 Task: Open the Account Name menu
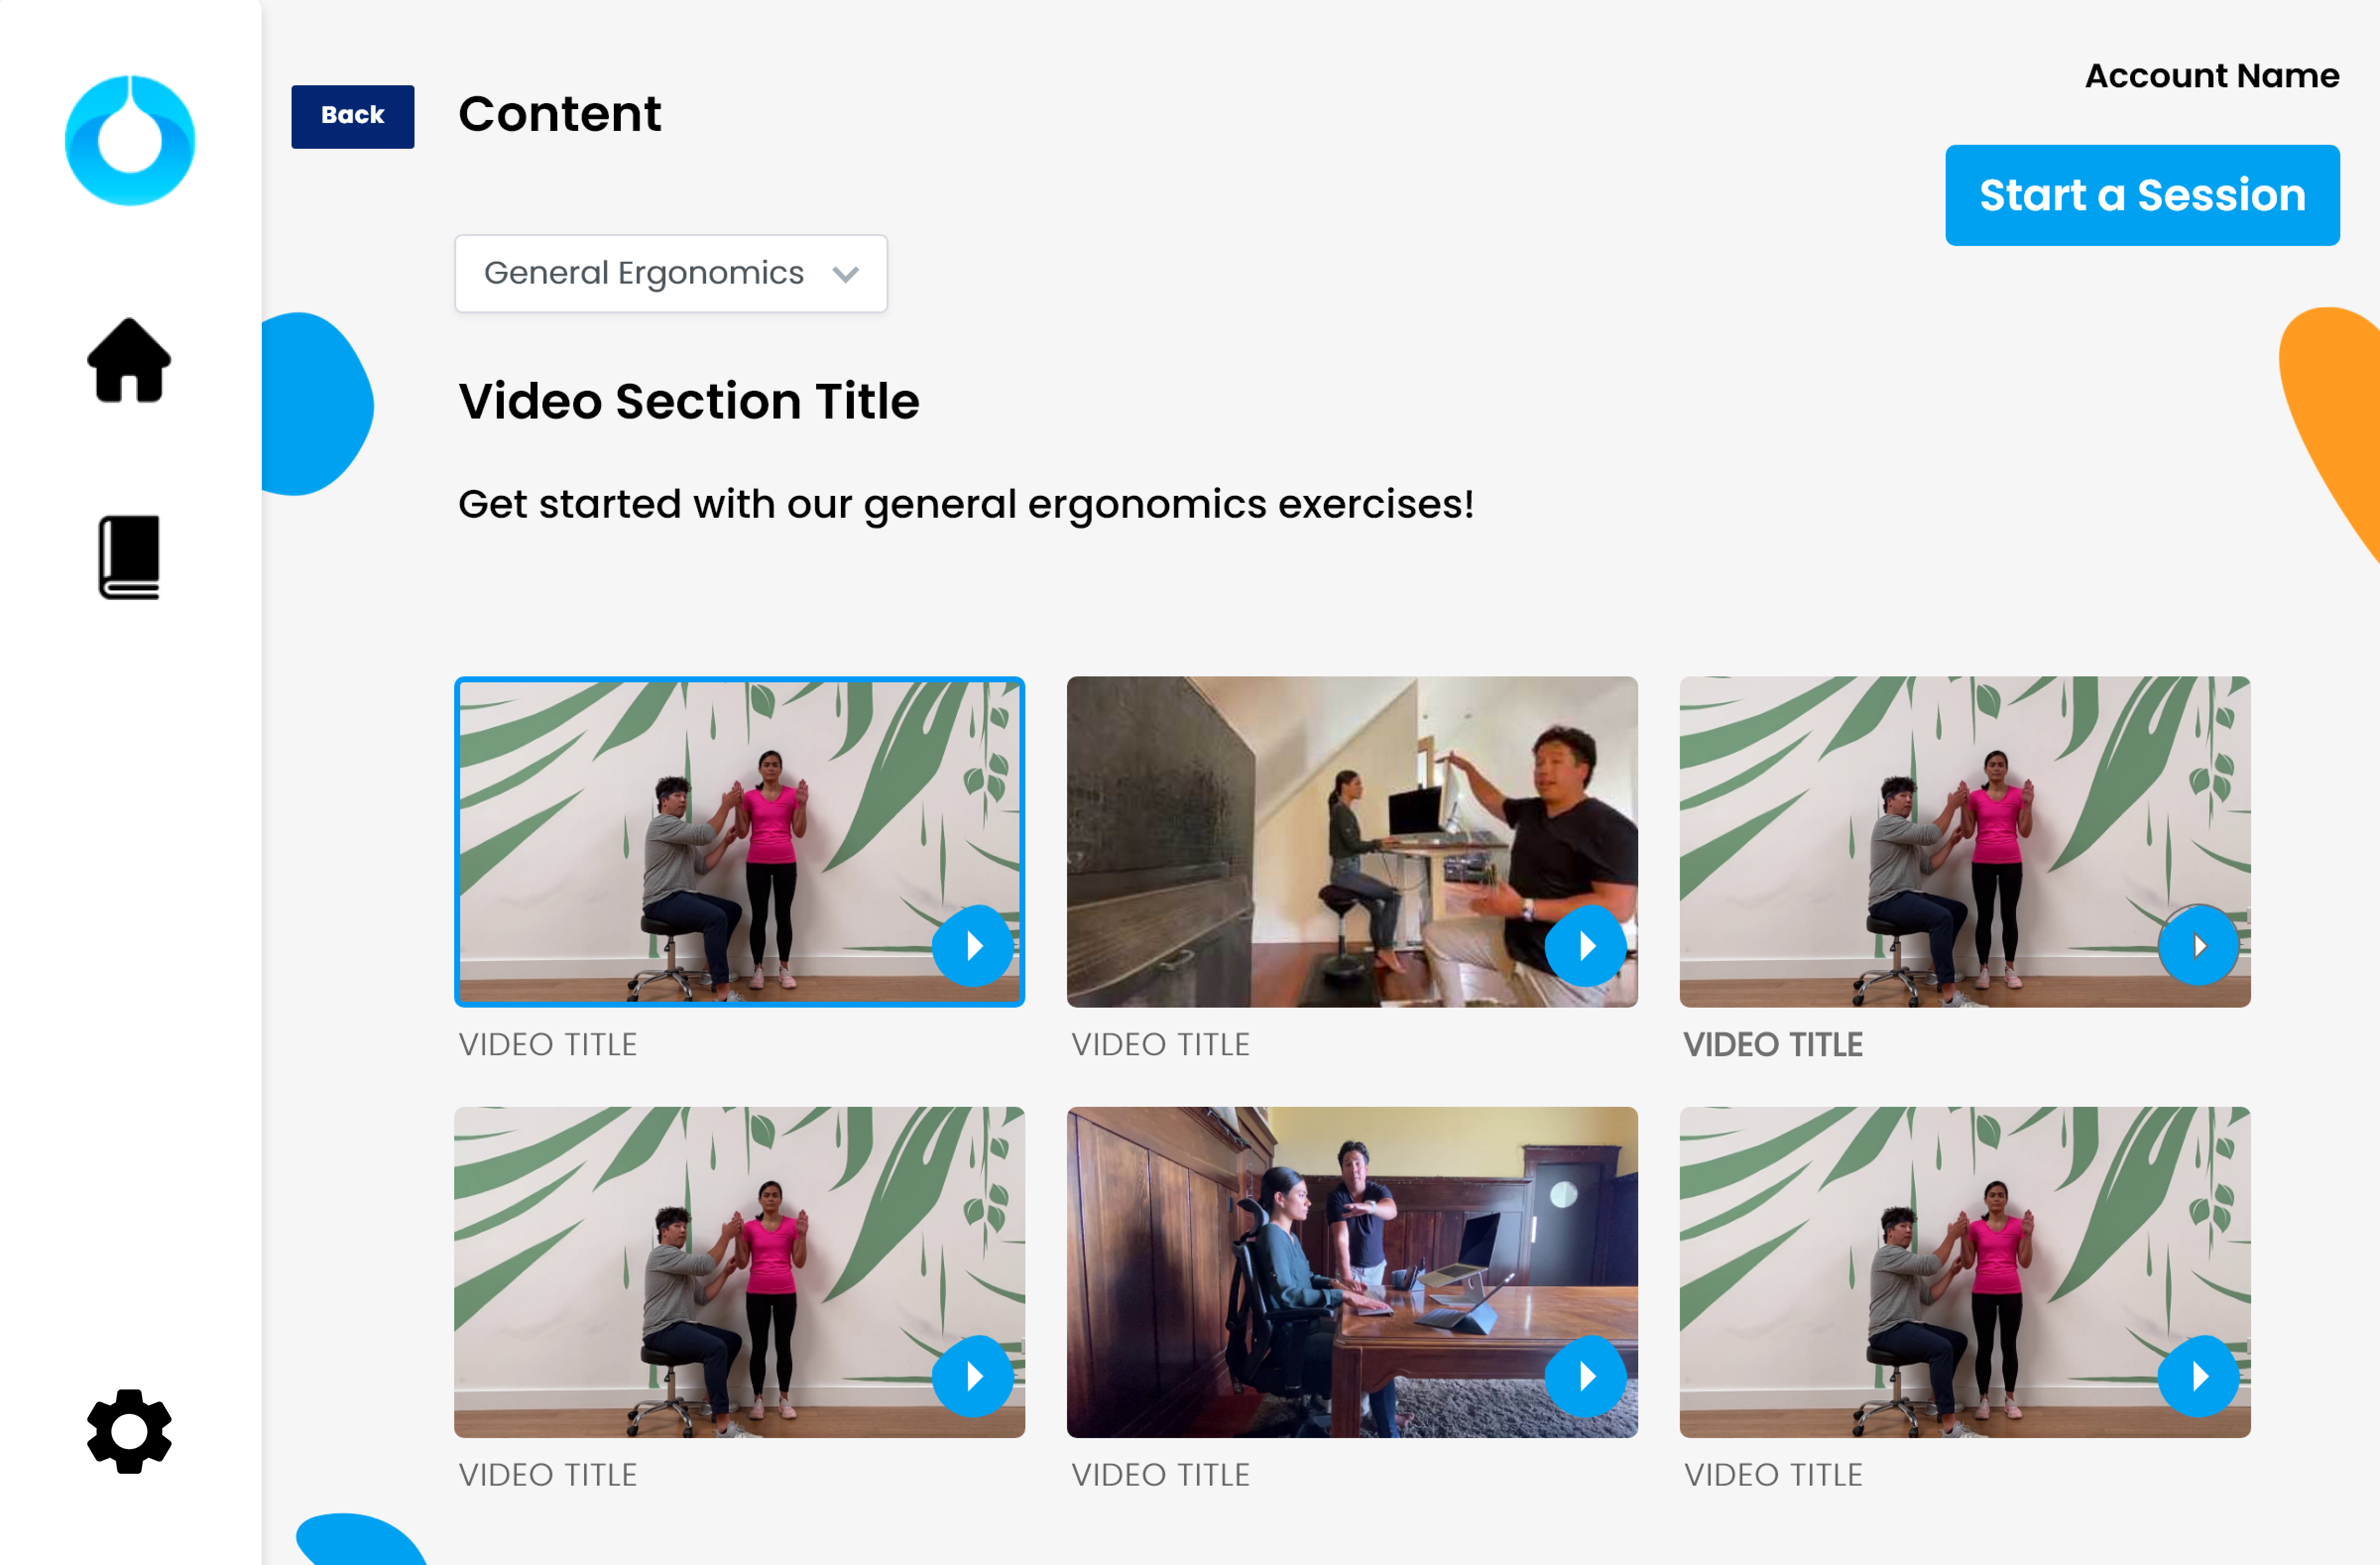click(2211, 76)
